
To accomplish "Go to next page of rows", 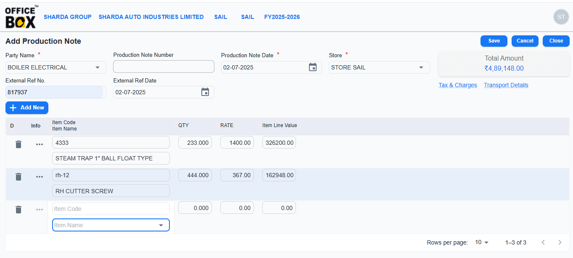I will (560, 242).
